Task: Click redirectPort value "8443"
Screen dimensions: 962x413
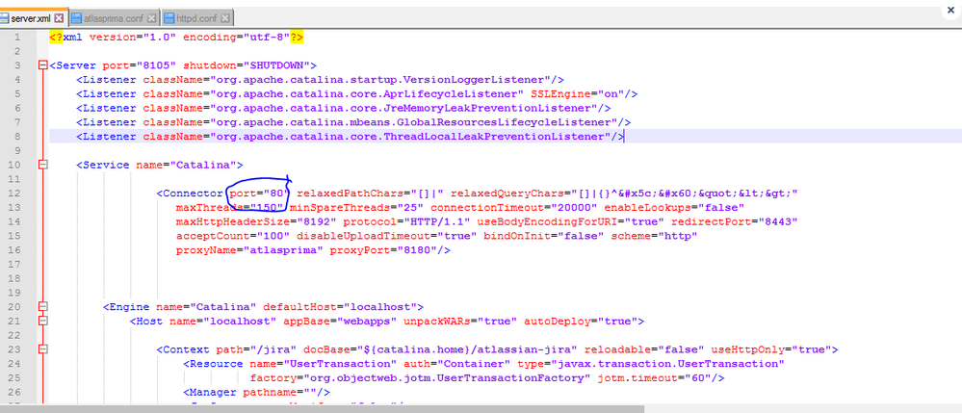Action: click(776, 221)
